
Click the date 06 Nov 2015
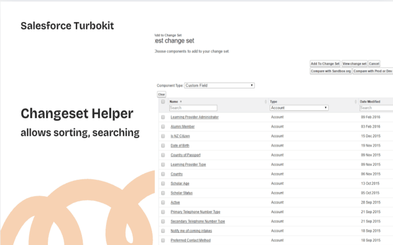click(371, 174)
